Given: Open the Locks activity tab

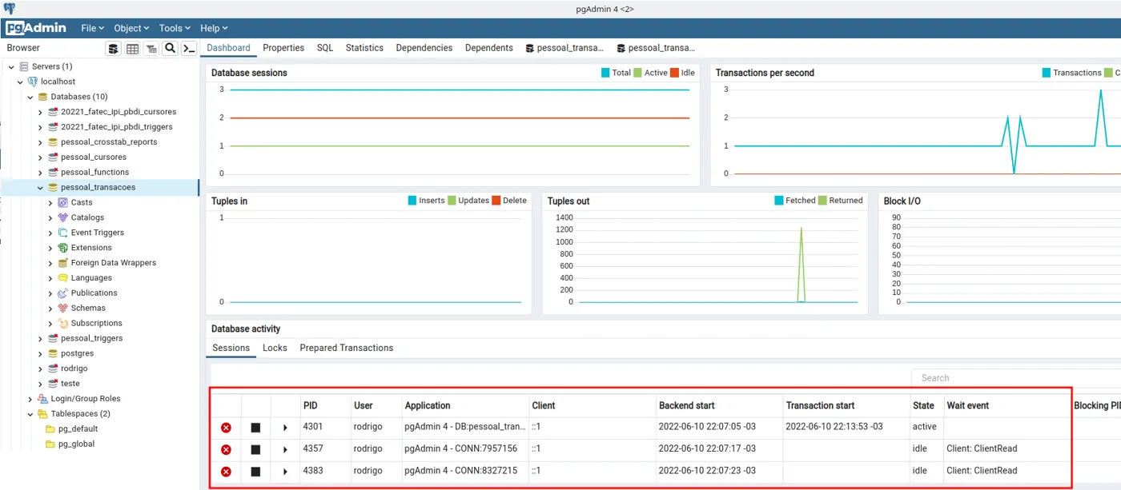Looking at the screenshot, I should point(275,348).
